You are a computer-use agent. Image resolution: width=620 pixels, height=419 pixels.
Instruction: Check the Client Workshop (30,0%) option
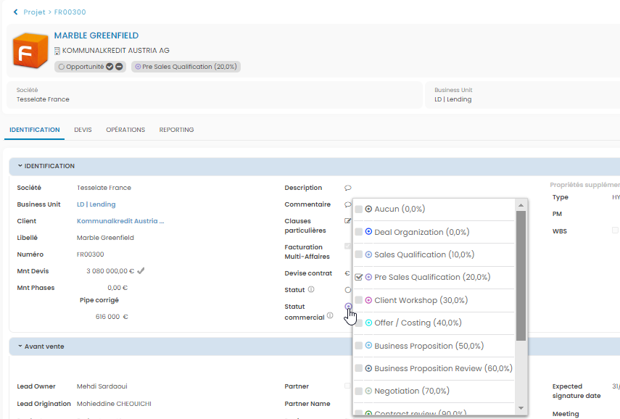pyautogui.click(x=359, y=300)
